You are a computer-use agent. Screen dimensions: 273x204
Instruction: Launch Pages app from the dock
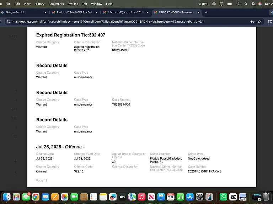point(55,197)
